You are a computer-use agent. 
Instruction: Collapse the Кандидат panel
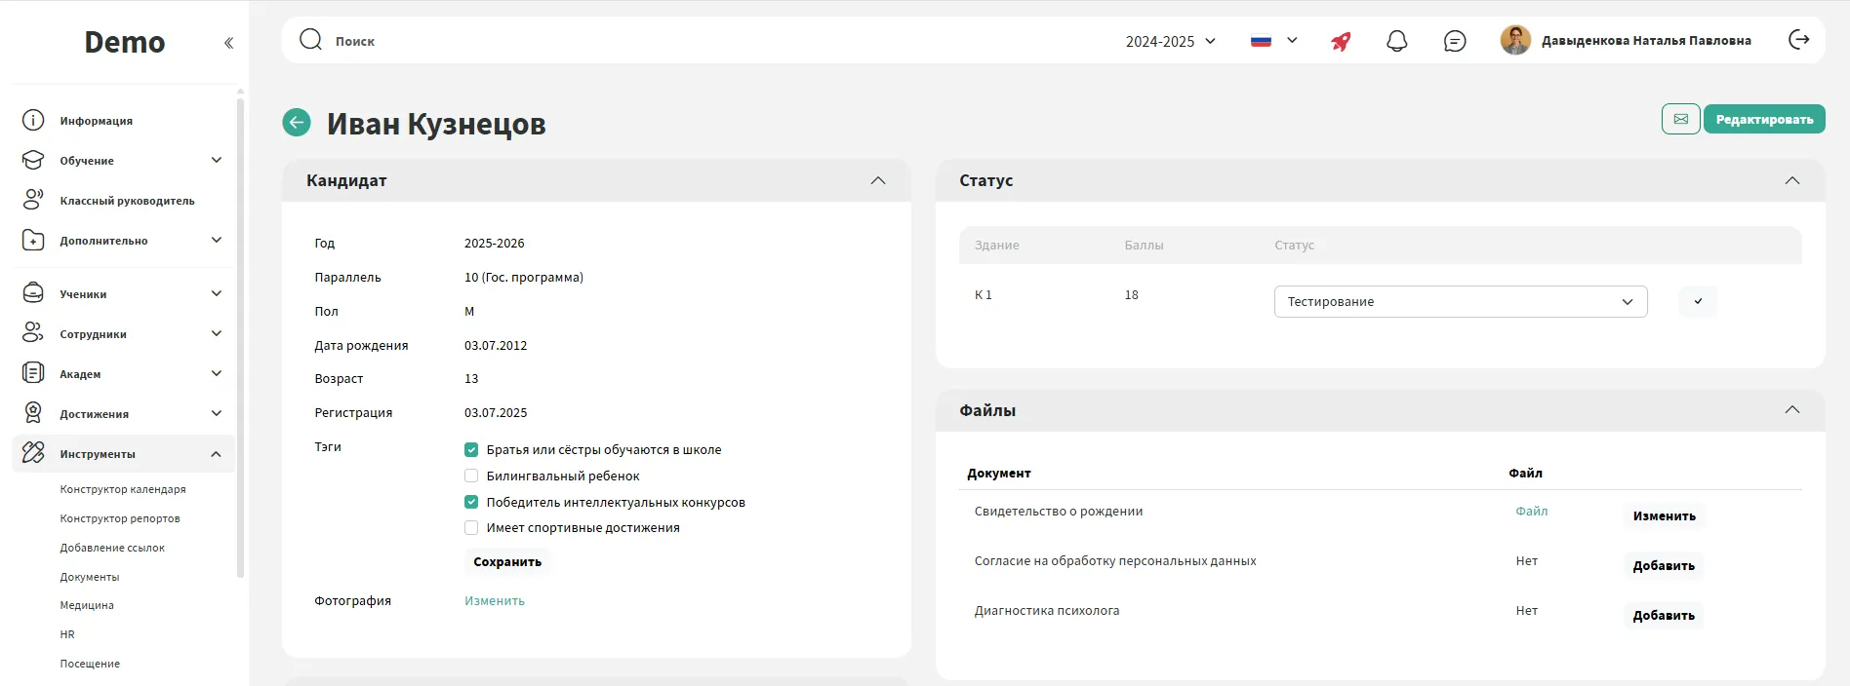click(877, 180)
